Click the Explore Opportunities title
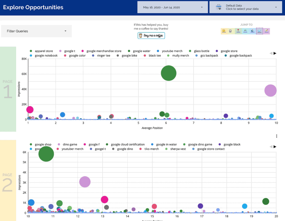Viewport: 285px width, 221px height. (x=33, y=7)
